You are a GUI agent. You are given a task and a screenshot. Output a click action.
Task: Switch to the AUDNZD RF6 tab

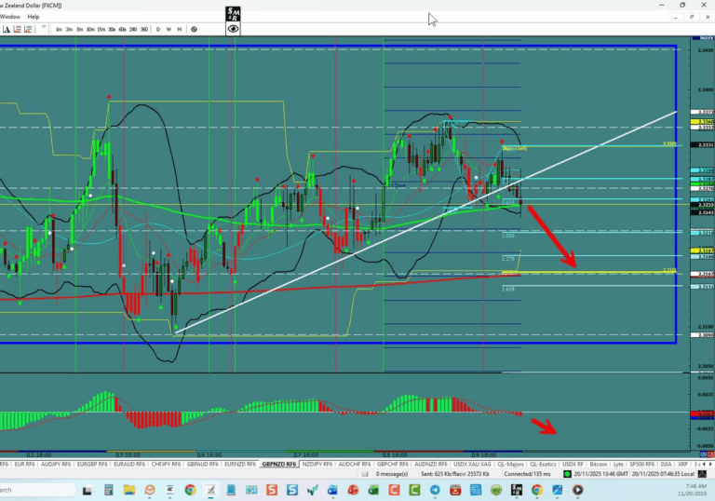point(430,464)
